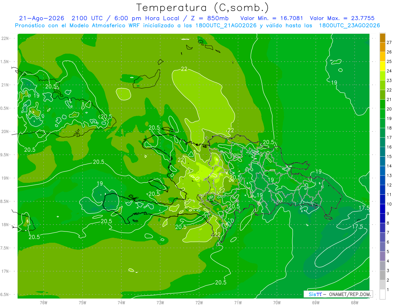
Task: Click the '70W' longitude axis label
Action: click(x=277, y=303)
